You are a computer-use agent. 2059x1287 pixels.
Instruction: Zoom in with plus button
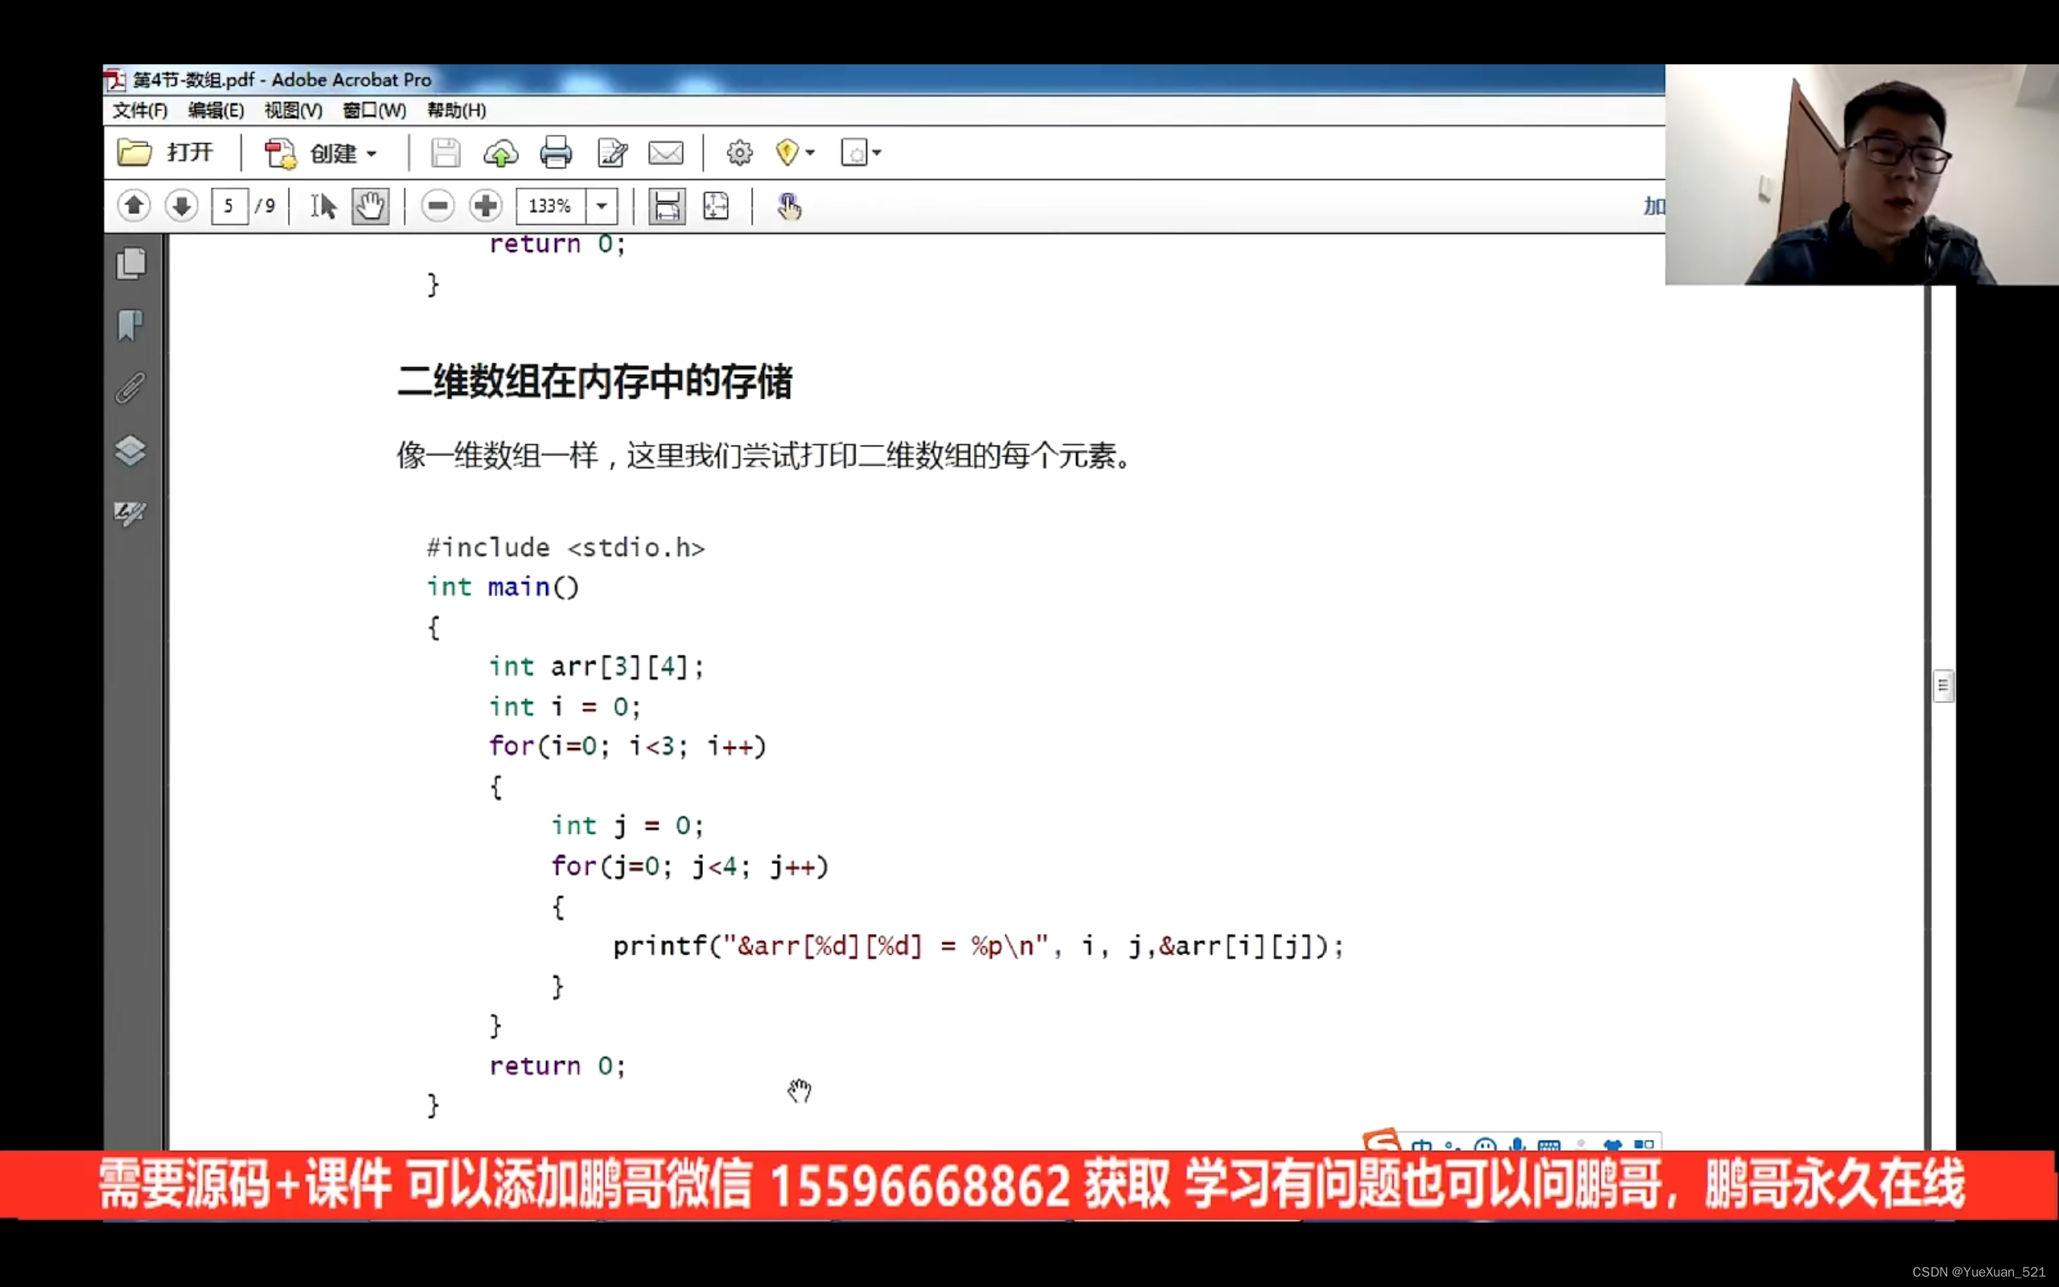[x=486, y=206]
